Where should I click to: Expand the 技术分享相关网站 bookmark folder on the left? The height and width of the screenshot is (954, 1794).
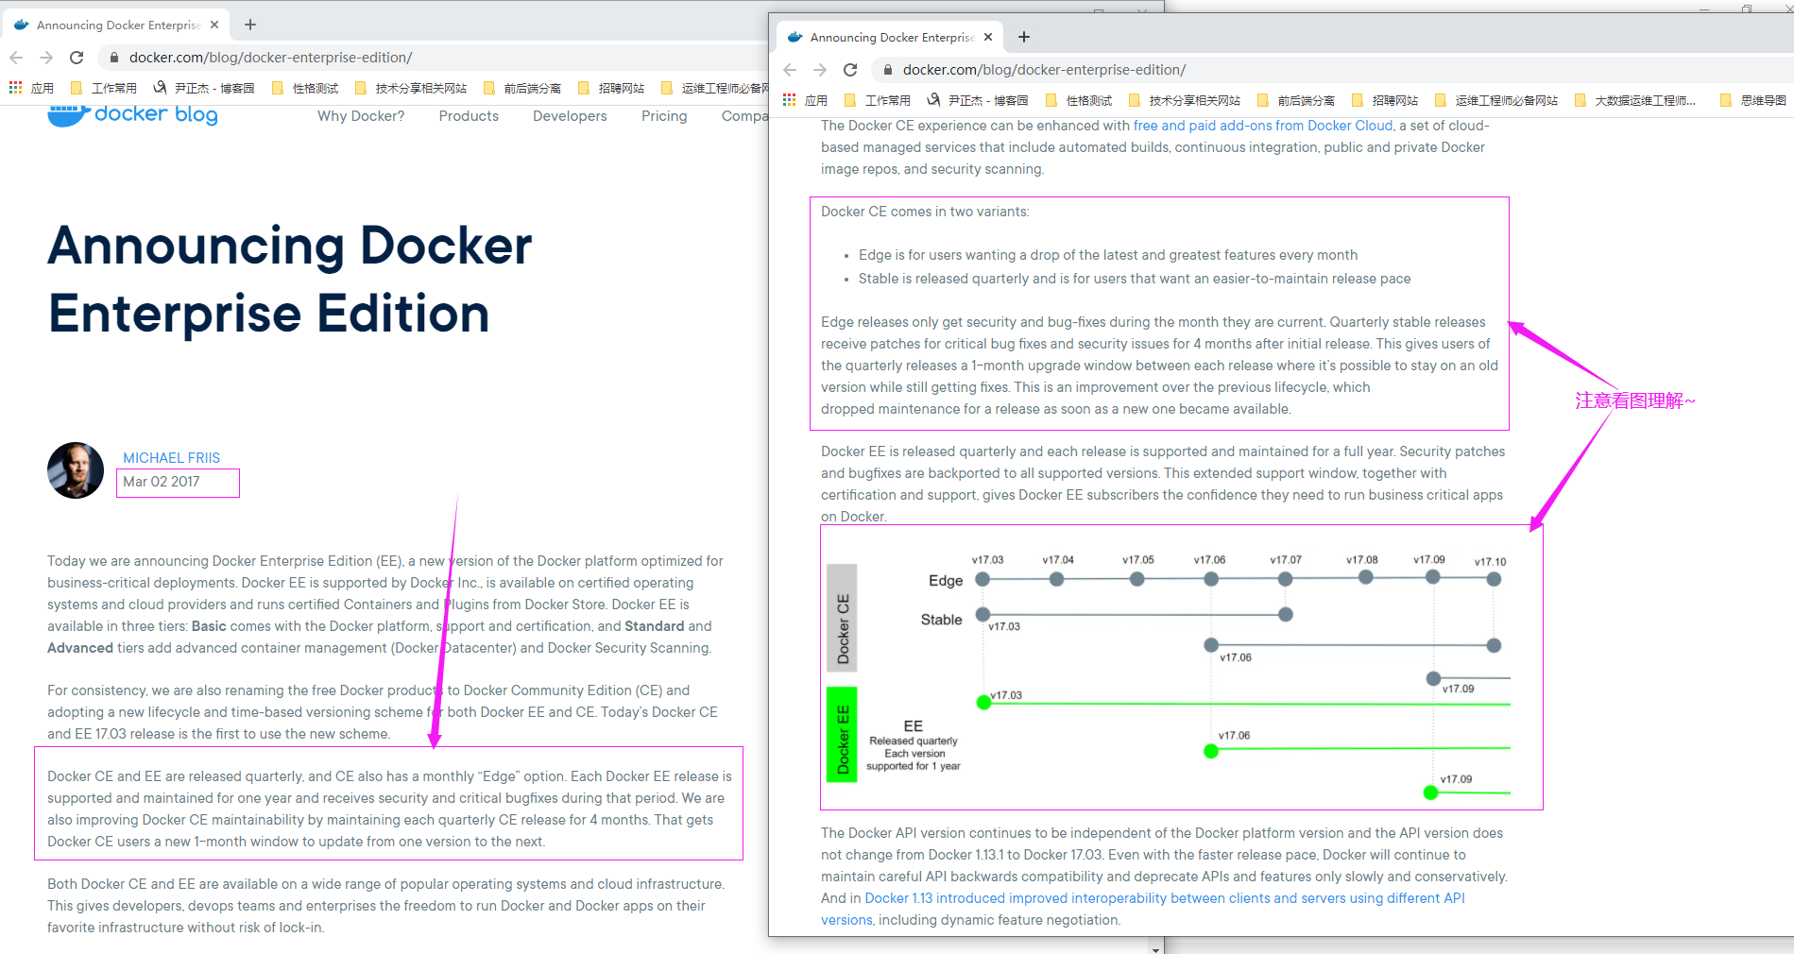tap(411, 88)
